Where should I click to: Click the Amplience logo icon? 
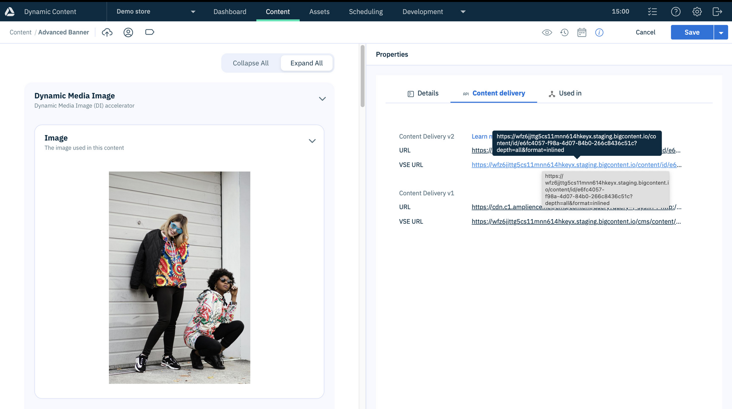(10, 12)
